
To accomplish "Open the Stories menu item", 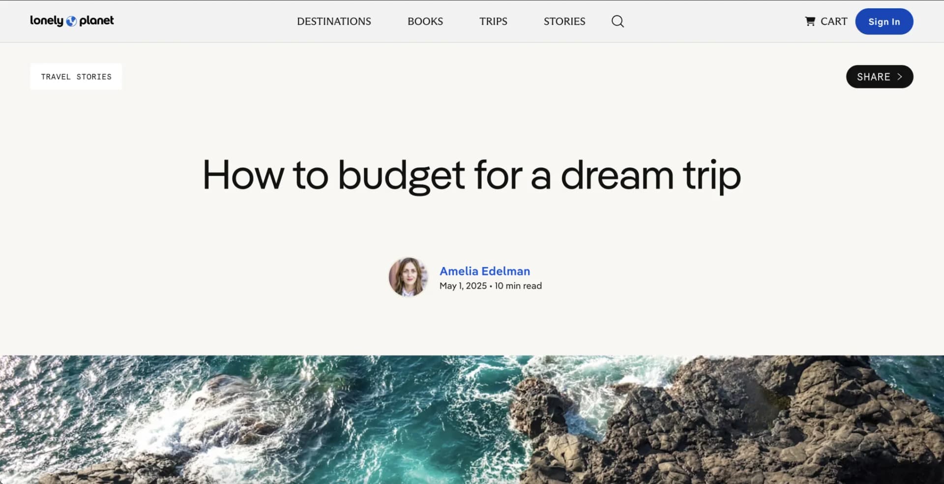I will pyautogui.click(x=564, y=21).
